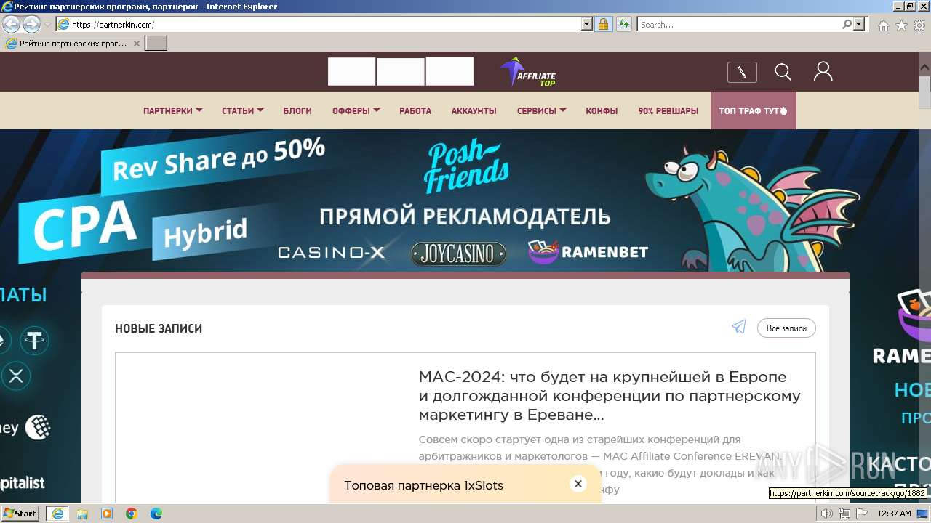The height and width of the screenshot is (523, 931).
Task: Close the Топовая партнерка 1xSlots popup
Action: (578, 484)
